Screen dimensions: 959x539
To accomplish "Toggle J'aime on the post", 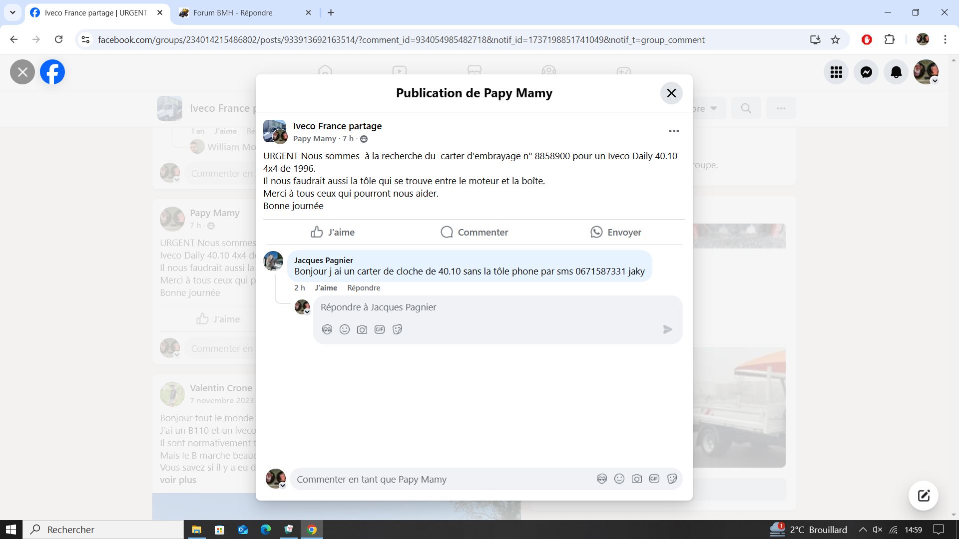I will point(333,232).
